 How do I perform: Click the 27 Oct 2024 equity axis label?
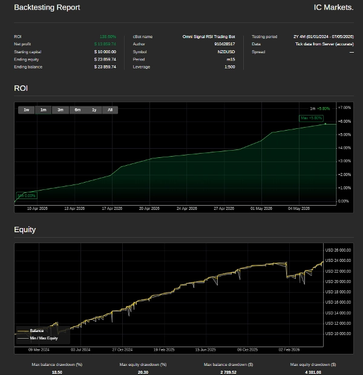pyautogui.click(x=122, y=350)
